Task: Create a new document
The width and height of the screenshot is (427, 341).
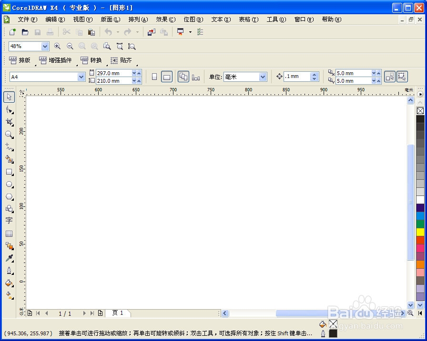Action: 12,32
